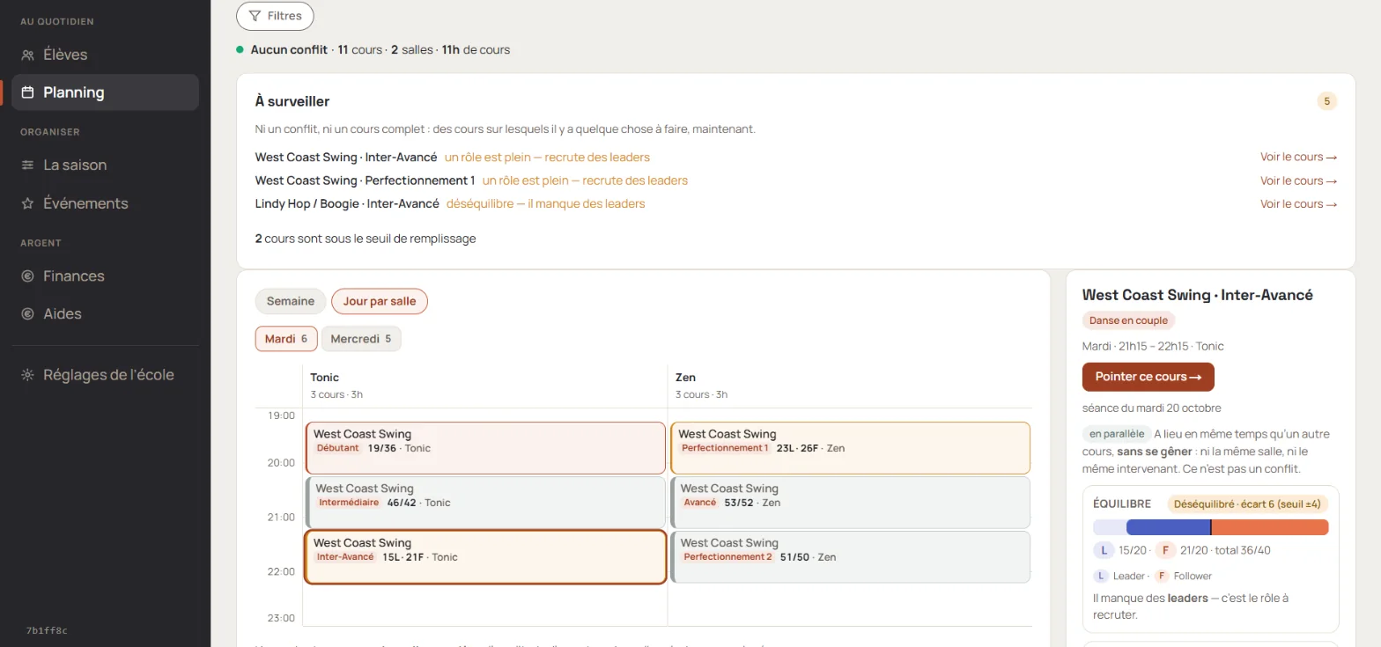
Task: Click the Pointer ce cours button
Action: (1148, 377)
